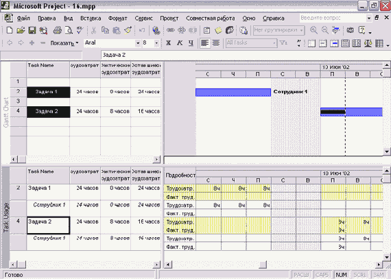Screen dimensions: 391x279
Task: Click the Save (floppy disk) icon
Action: pos(32,30)
